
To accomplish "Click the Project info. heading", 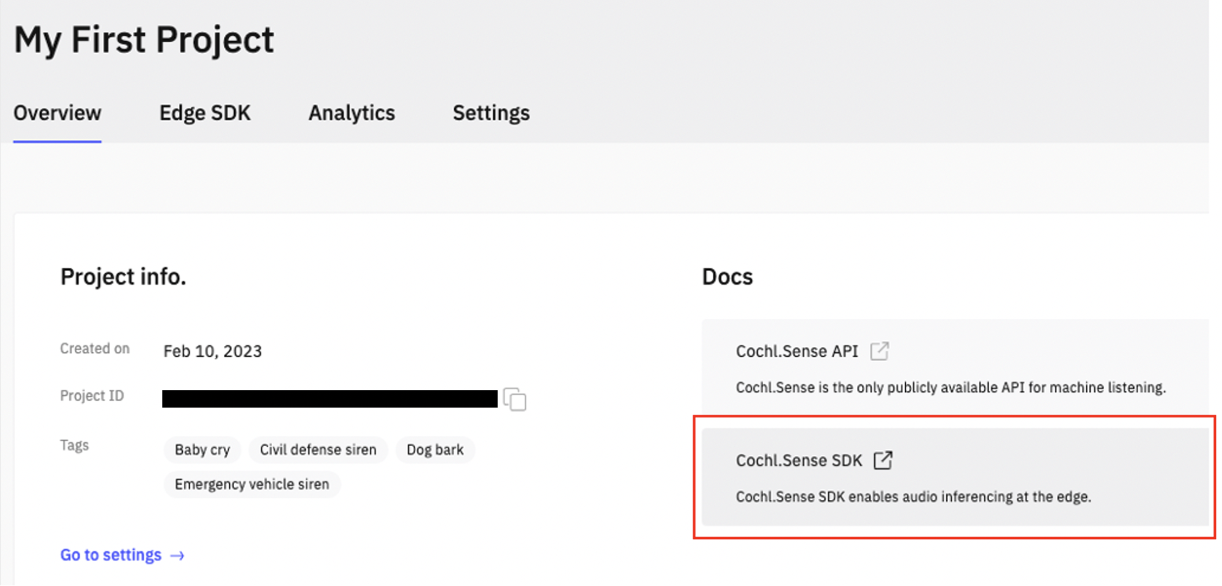I will [123, 277].
